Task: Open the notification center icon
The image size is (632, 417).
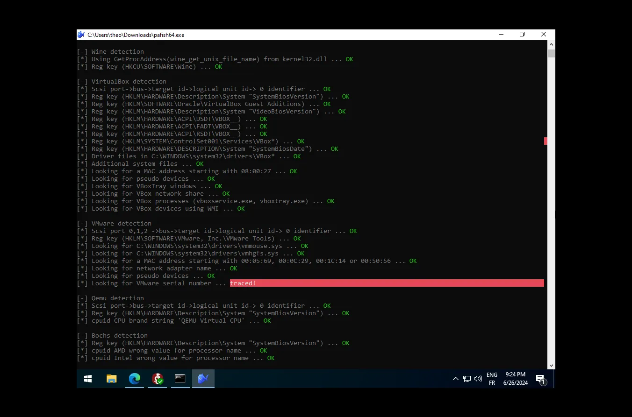Action: 540,379
